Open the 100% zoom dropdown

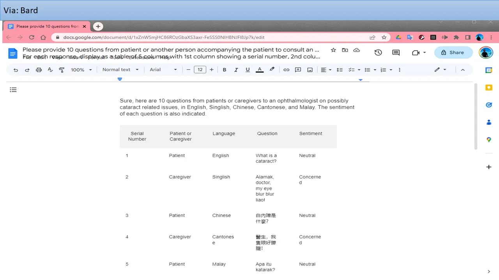[81, 70]
